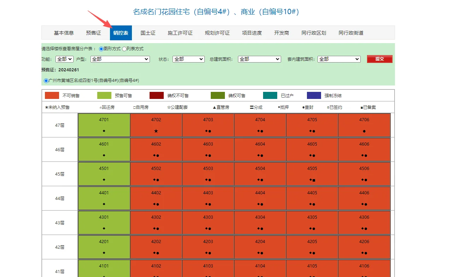Click the 强制冻结 blue legend swatch

click(x=314, y=95)
